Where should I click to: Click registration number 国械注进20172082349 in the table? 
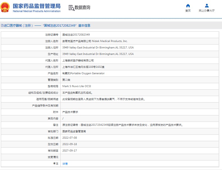coord(76,35)
